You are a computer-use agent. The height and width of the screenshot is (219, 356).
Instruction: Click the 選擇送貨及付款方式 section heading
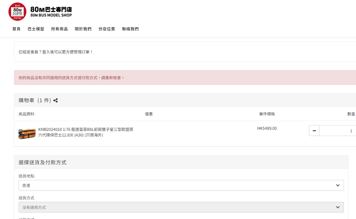(x=42, y=162)
